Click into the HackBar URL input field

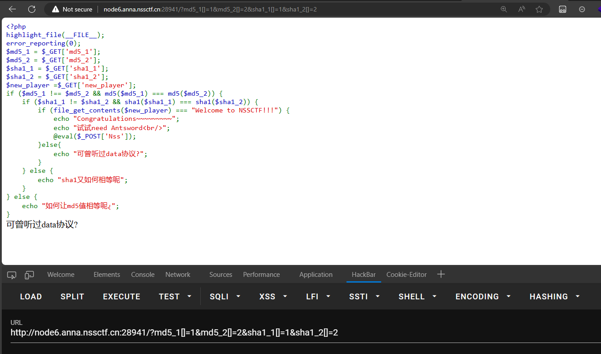(x=305, y=333)
